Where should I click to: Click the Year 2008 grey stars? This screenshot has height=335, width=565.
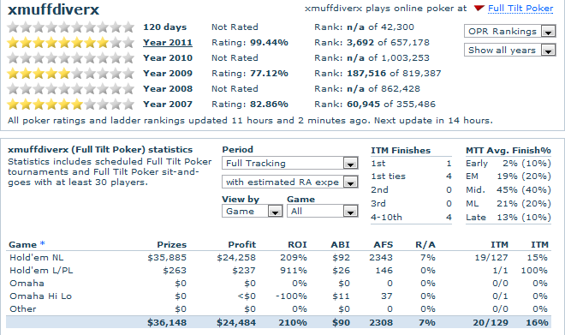tap(70, 89)
